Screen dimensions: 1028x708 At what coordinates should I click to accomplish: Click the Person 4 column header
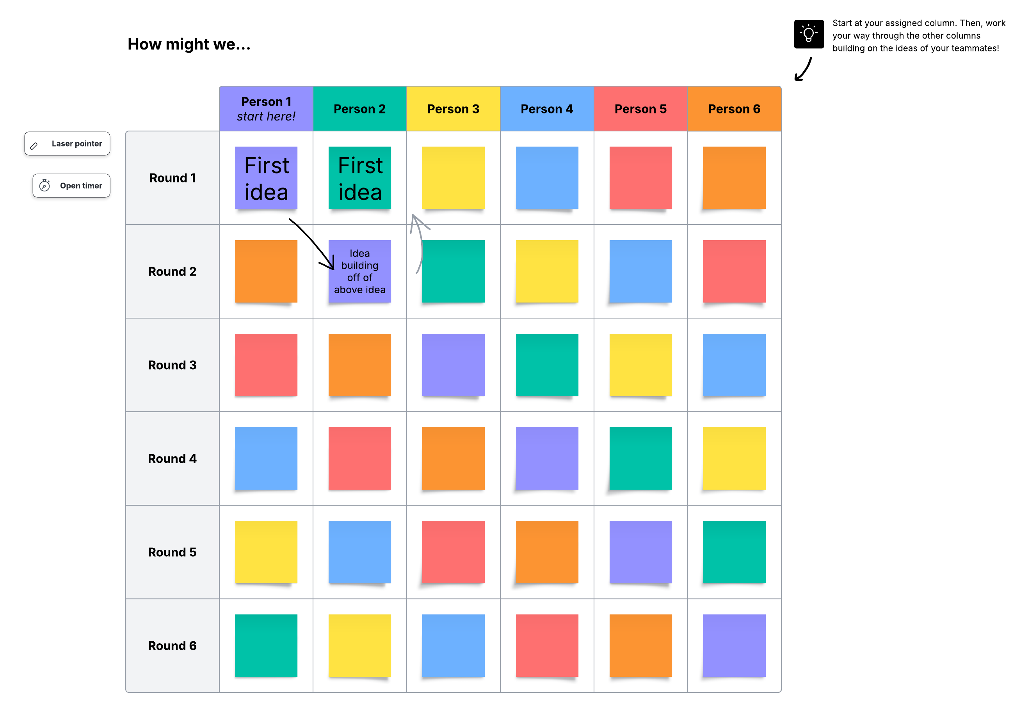(x=547, y=108)
